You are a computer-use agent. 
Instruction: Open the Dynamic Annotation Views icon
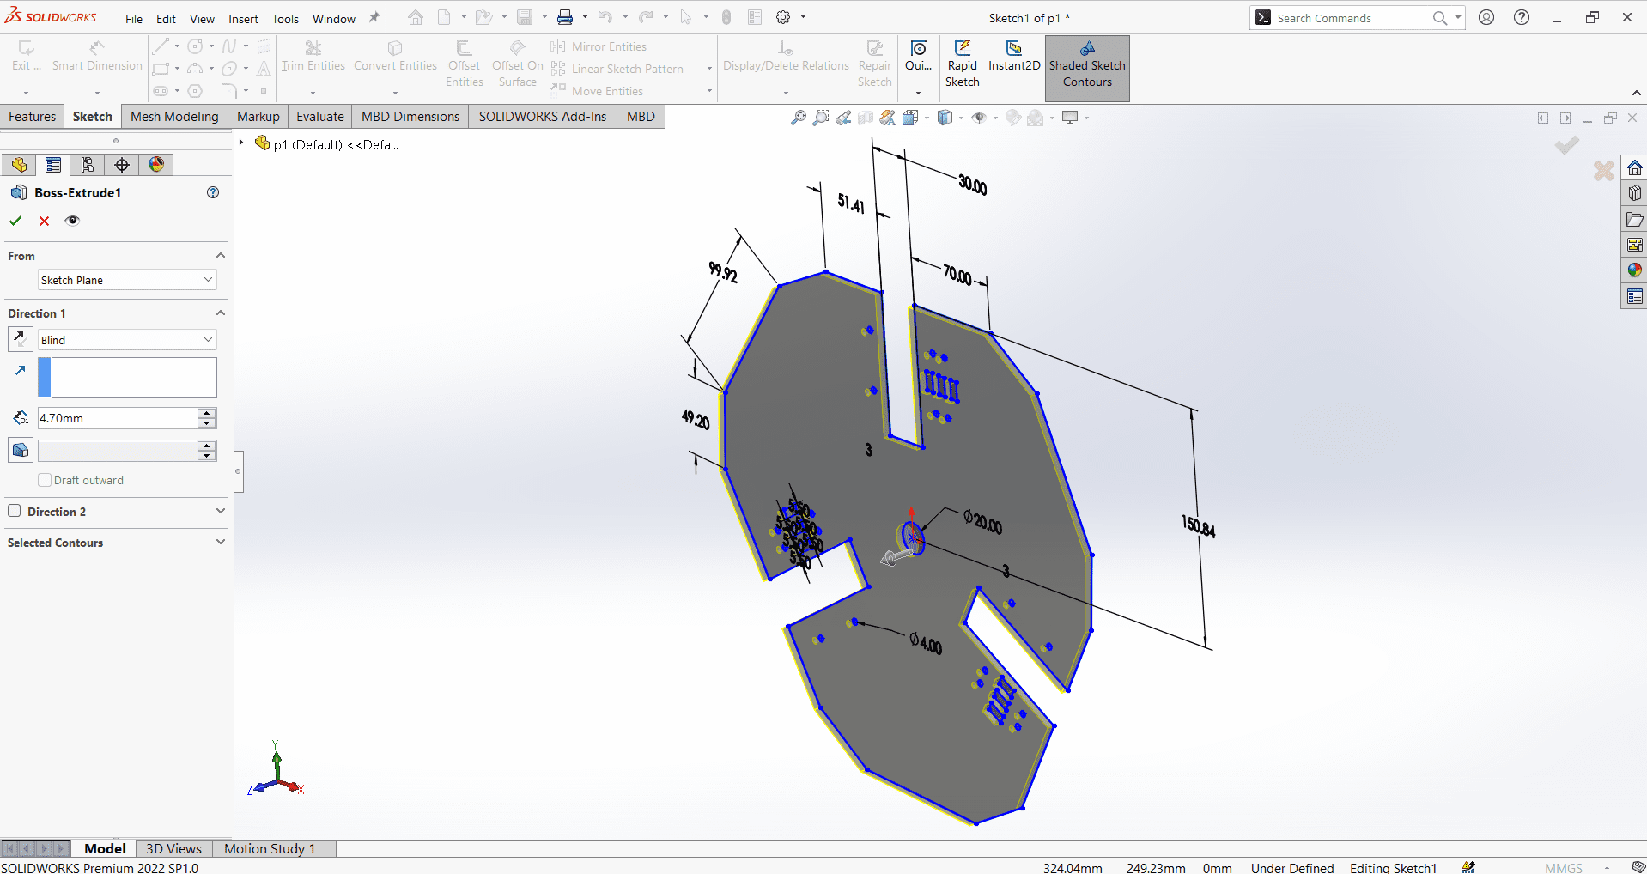(x=888, y=118)
